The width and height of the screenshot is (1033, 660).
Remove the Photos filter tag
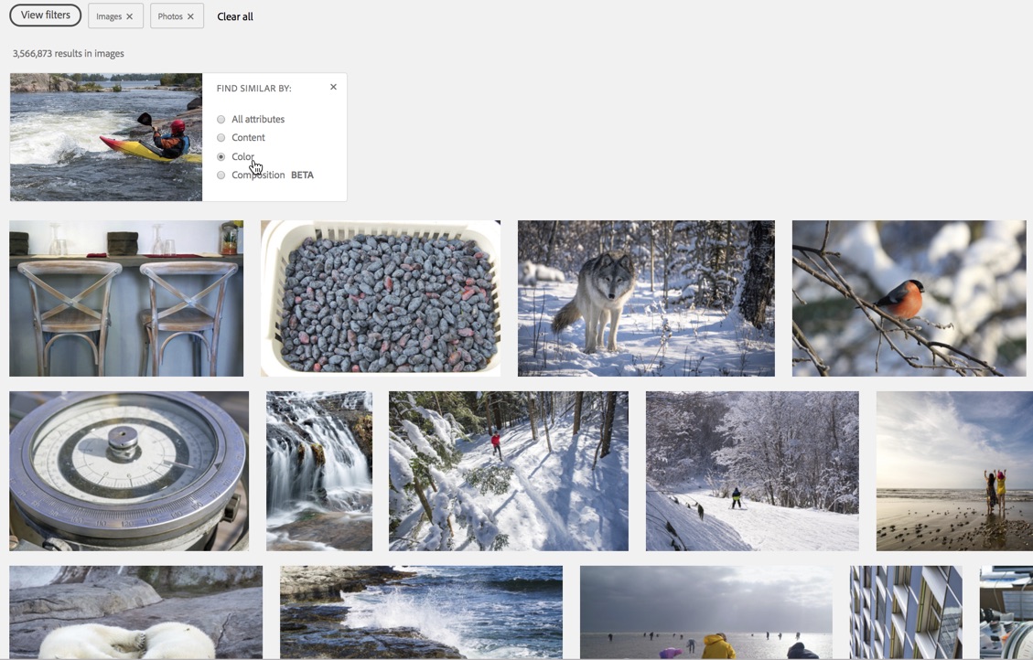click(190, 16)
